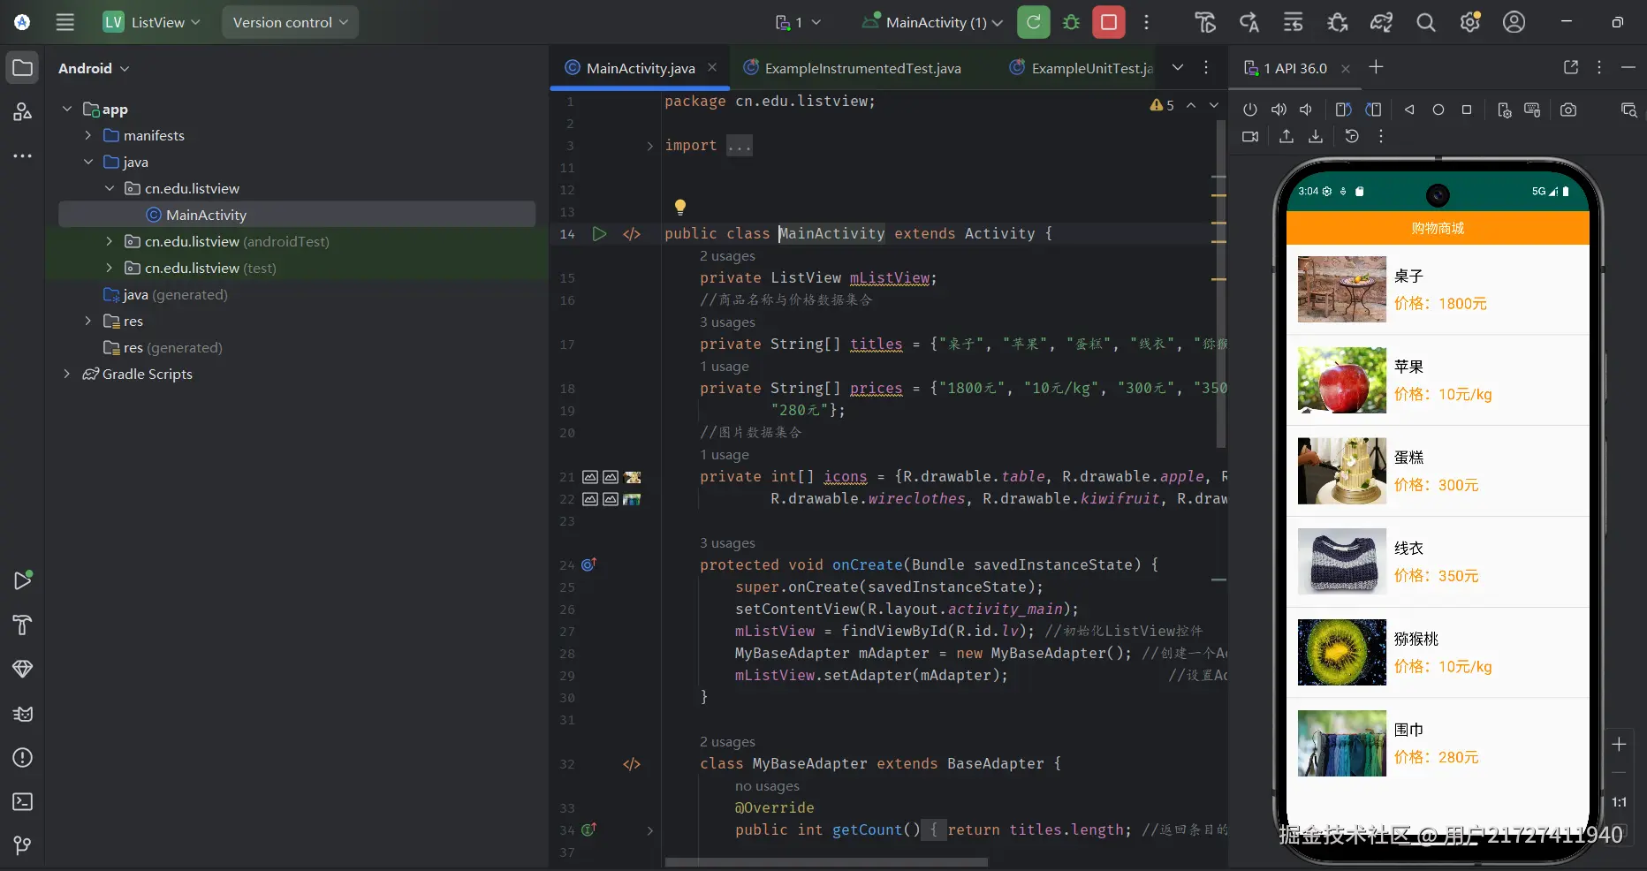1647x871 pixels.
Task: Take emulator screenshot with camera icon
Action: (x=1567, y=110)
